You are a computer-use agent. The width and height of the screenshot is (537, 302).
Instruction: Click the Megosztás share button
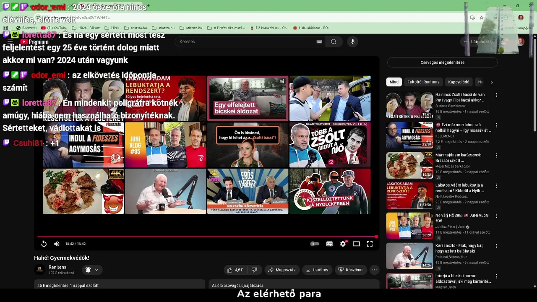pyautogui.click(x=282, y=270)
